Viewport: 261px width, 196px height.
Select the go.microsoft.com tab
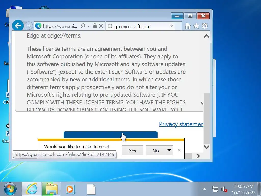pos(140,26)
